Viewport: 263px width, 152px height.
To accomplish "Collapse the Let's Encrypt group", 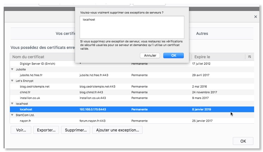I will [x=12, y=81].
